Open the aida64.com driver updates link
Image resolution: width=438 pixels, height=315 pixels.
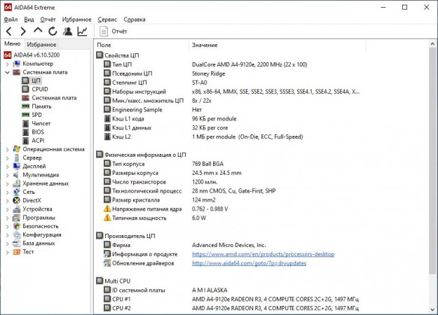[x=247, y=262]
